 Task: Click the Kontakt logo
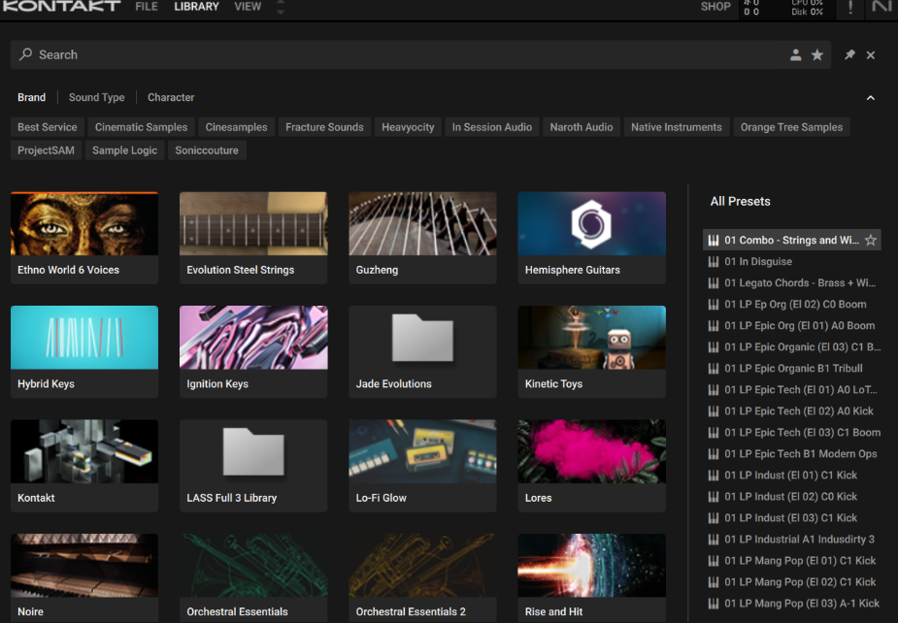(61, 6)
